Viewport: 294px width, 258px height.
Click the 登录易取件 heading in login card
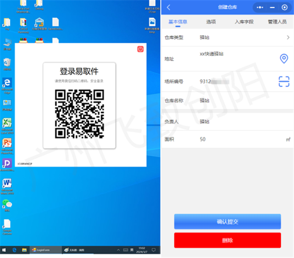tap(79, 71)
